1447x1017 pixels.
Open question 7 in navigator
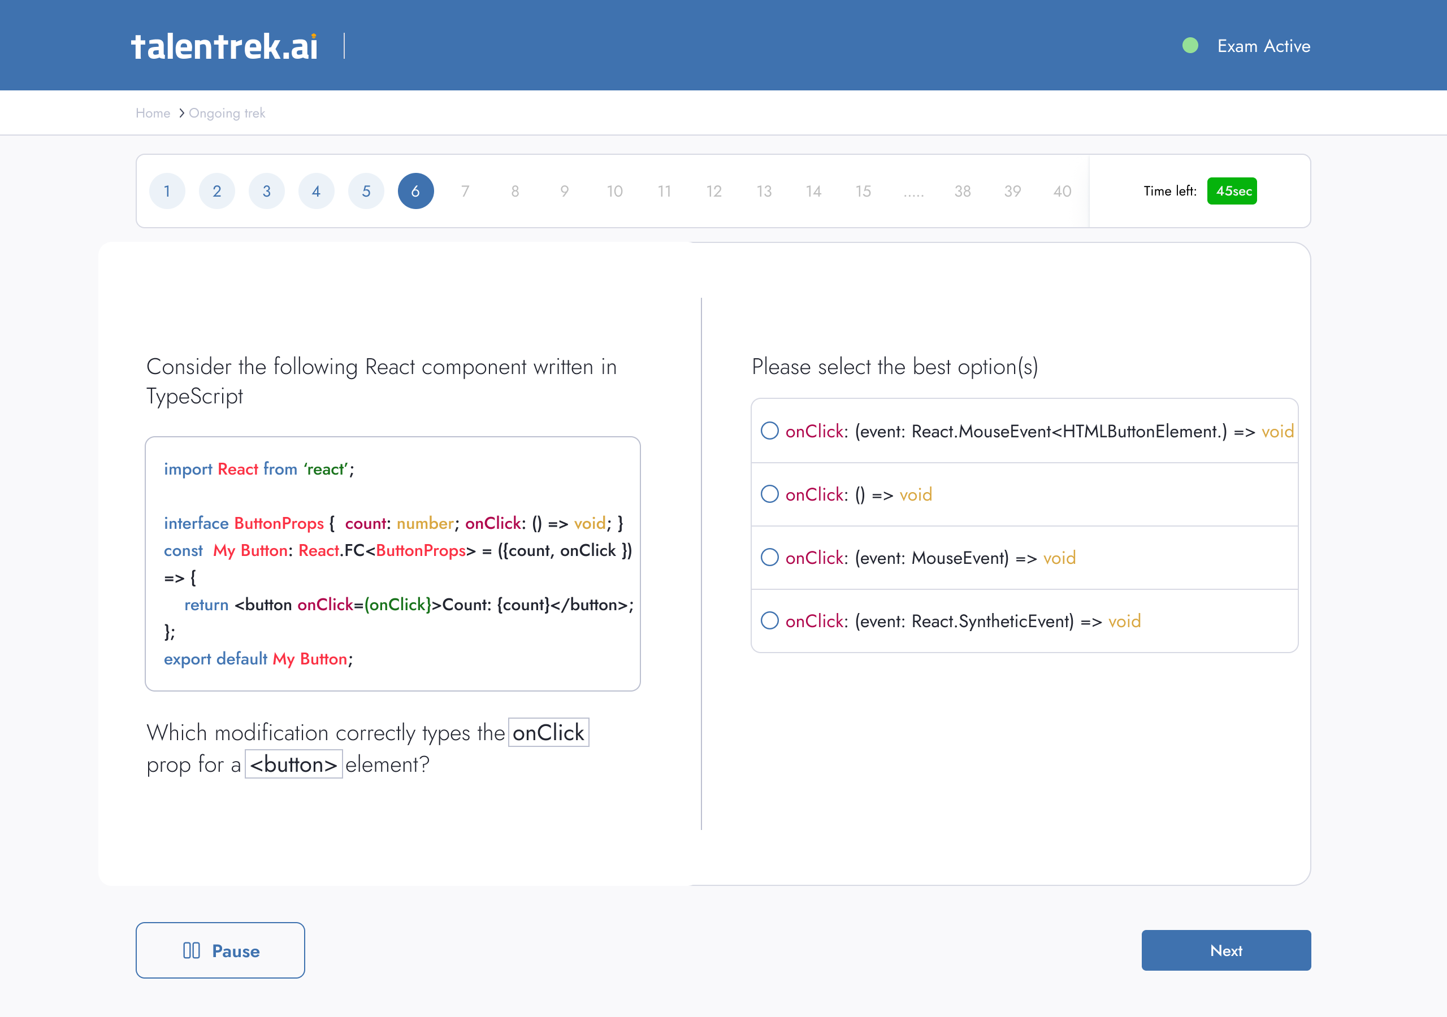pos(465,191)
